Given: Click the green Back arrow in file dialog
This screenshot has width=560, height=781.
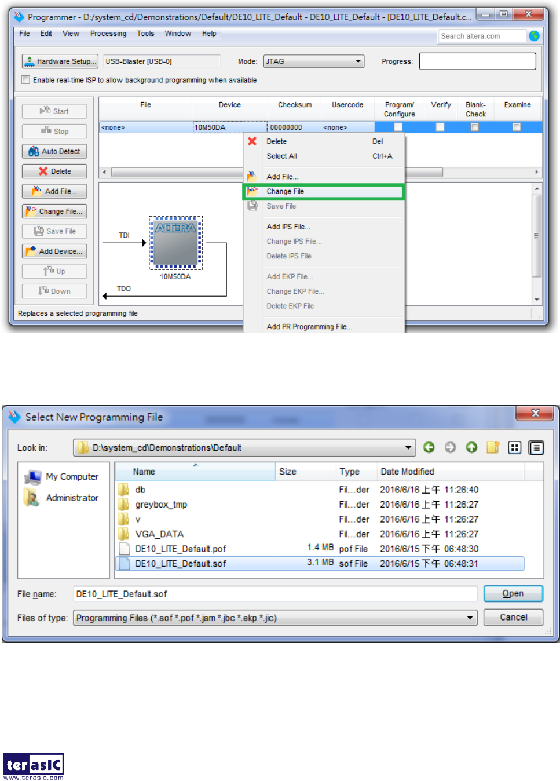Looking at the screenshot, I should point(429,447).
